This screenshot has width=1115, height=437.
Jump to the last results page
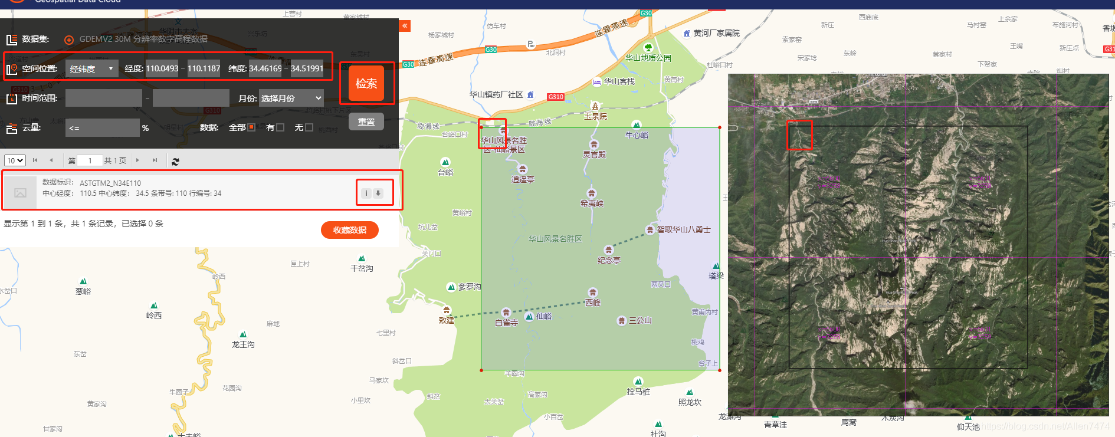coord(155,160)
